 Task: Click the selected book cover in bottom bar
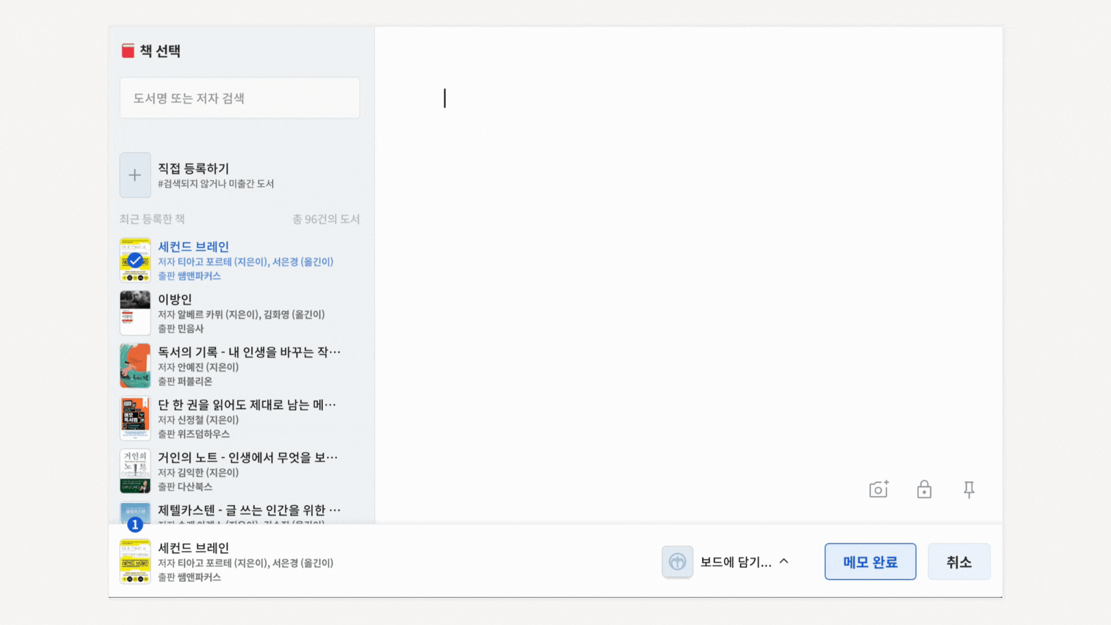coord(135,561)
